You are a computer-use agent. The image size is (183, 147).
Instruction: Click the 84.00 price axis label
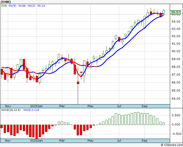176,99
